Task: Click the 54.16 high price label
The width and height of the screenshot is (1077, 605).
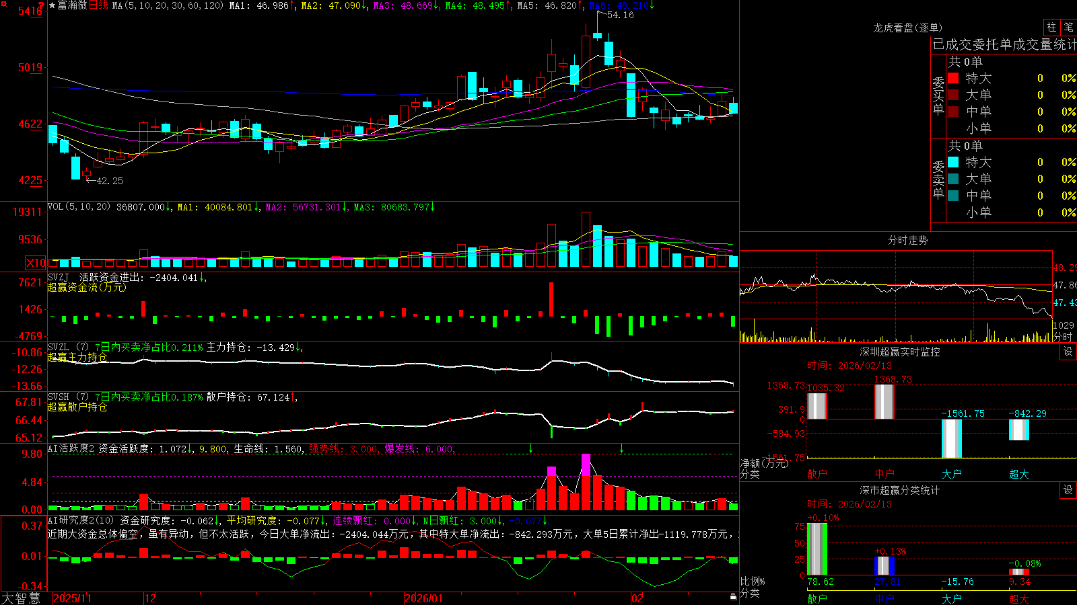Action: pos(620,15)
